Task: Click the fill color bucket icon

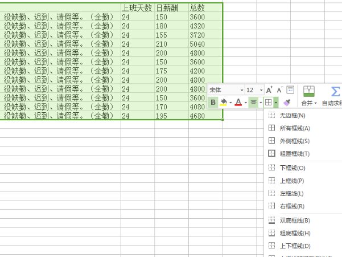Action: tap(224, 102)
